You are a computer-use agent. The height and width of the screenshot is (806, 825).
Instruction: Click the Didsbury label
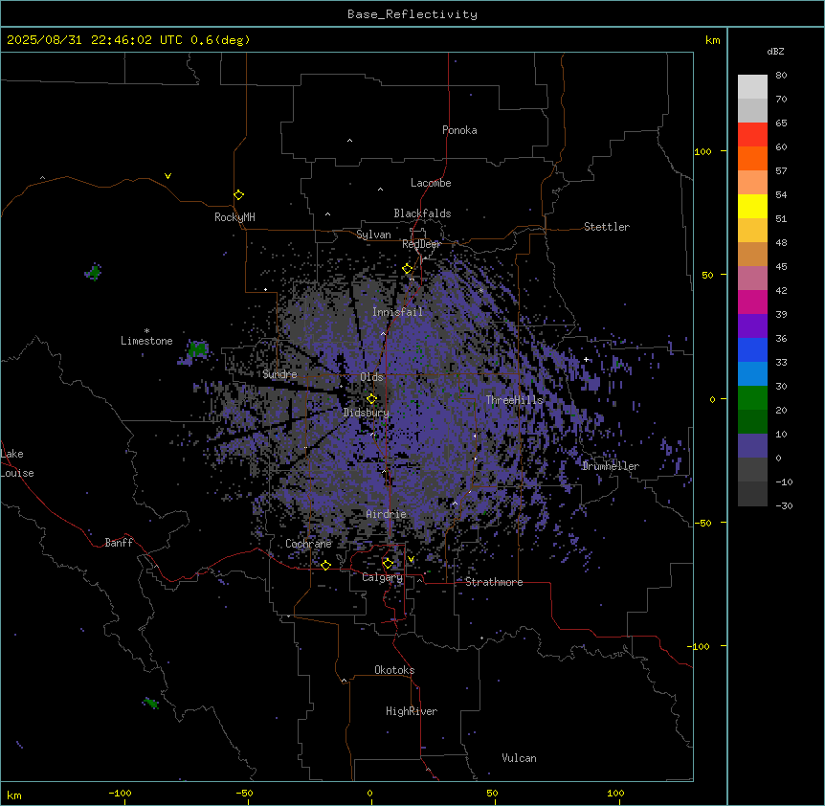367,413
